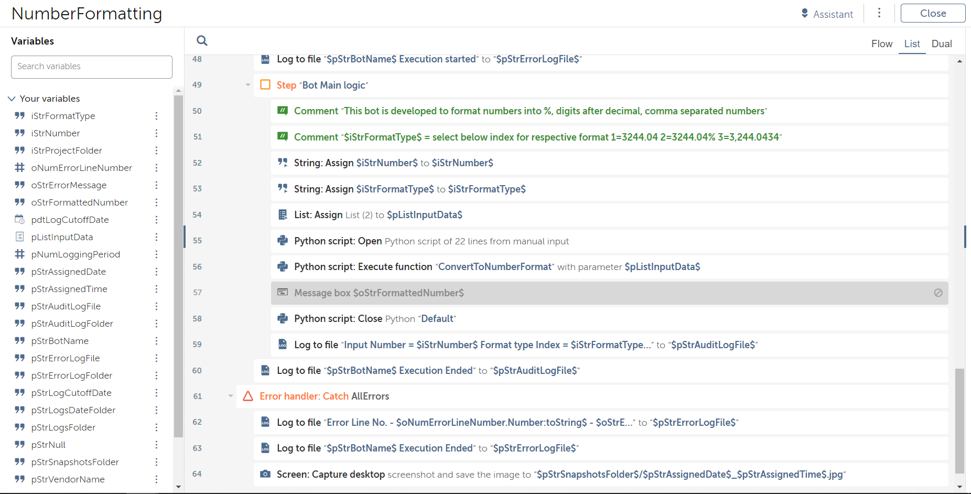Click the camera icon on Capture desktop row
The height and width of the screenshot is (494, 971).
[x=265, y=474]
